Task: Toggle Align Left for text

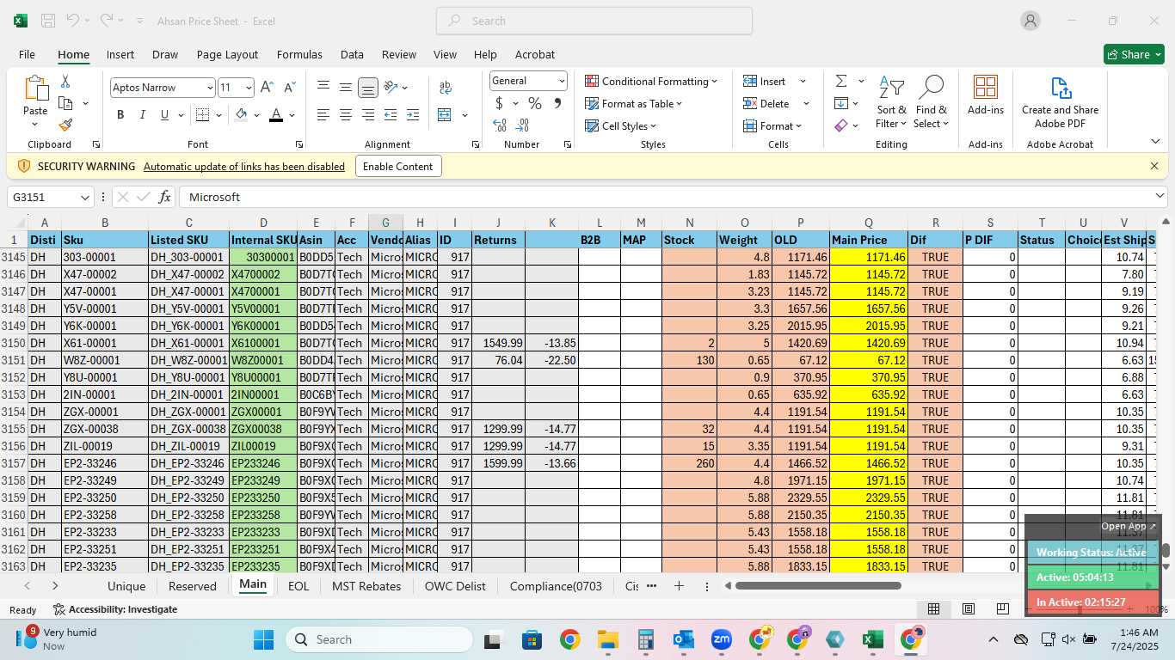Action: click(x=323, y=115)
